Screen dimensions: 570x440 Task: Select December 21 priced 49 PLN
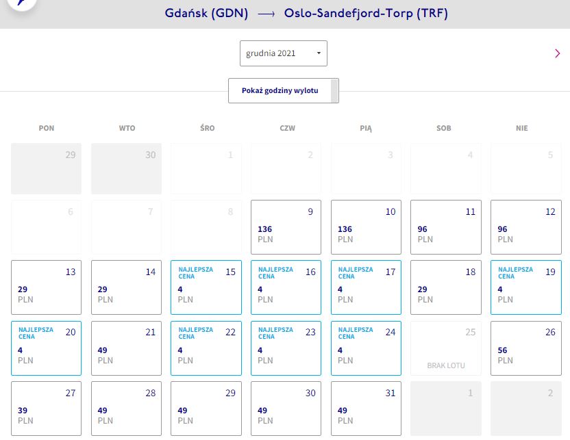126,348
